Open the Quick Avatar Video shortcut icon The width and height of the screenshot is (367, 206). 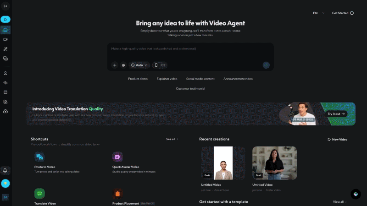click(117, 157)
